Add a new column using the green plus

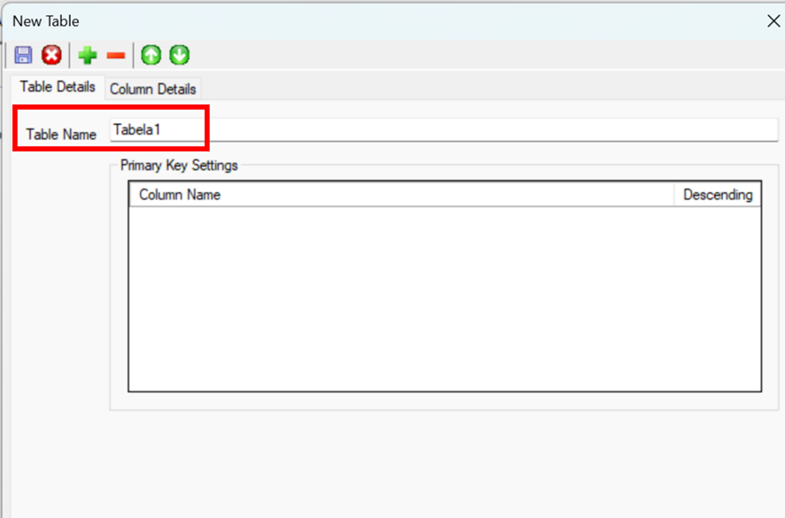point(88,55)
